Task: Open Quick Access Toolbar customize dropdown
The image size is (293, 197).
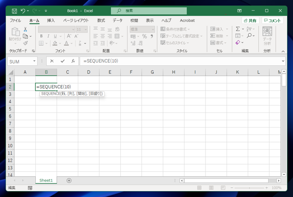Action: 46,11
